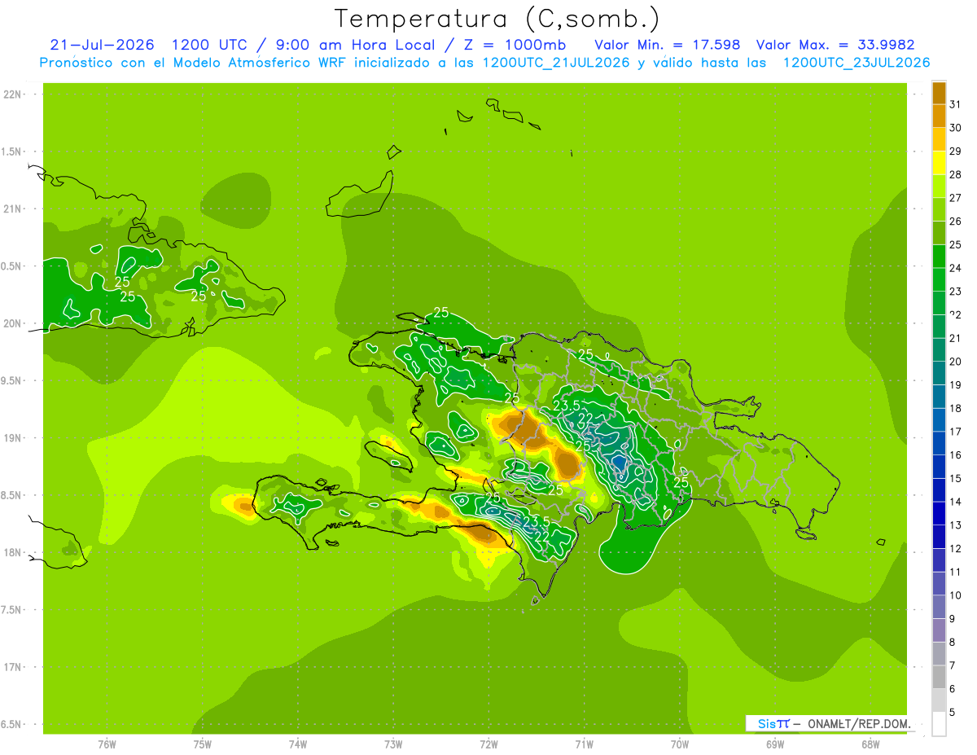Image resolution: width=977 pixels, height=755 pixels.
Task: Pick the colorbar swatch between 24 and 25
Action: pyautogui.click(x=939, y=257)
